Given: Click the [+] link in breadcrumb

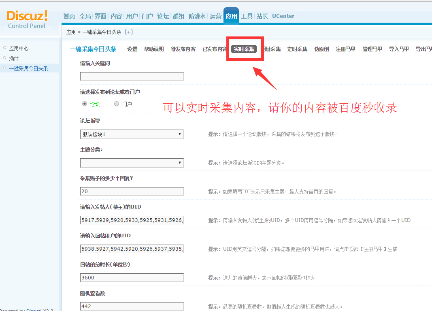Looking at the screenshot, I should [129, 32].
